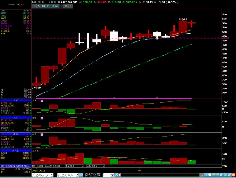Screen dimensions: 236x178
Task: Click the alert bell icon
Action: [233, 175]
